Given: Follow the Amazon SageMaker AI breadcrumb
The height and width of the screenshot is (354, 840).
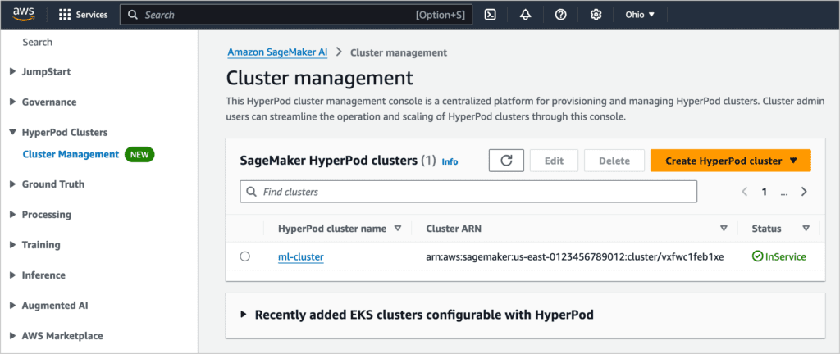Looking at the screenshot, I should tap(277, 52).
